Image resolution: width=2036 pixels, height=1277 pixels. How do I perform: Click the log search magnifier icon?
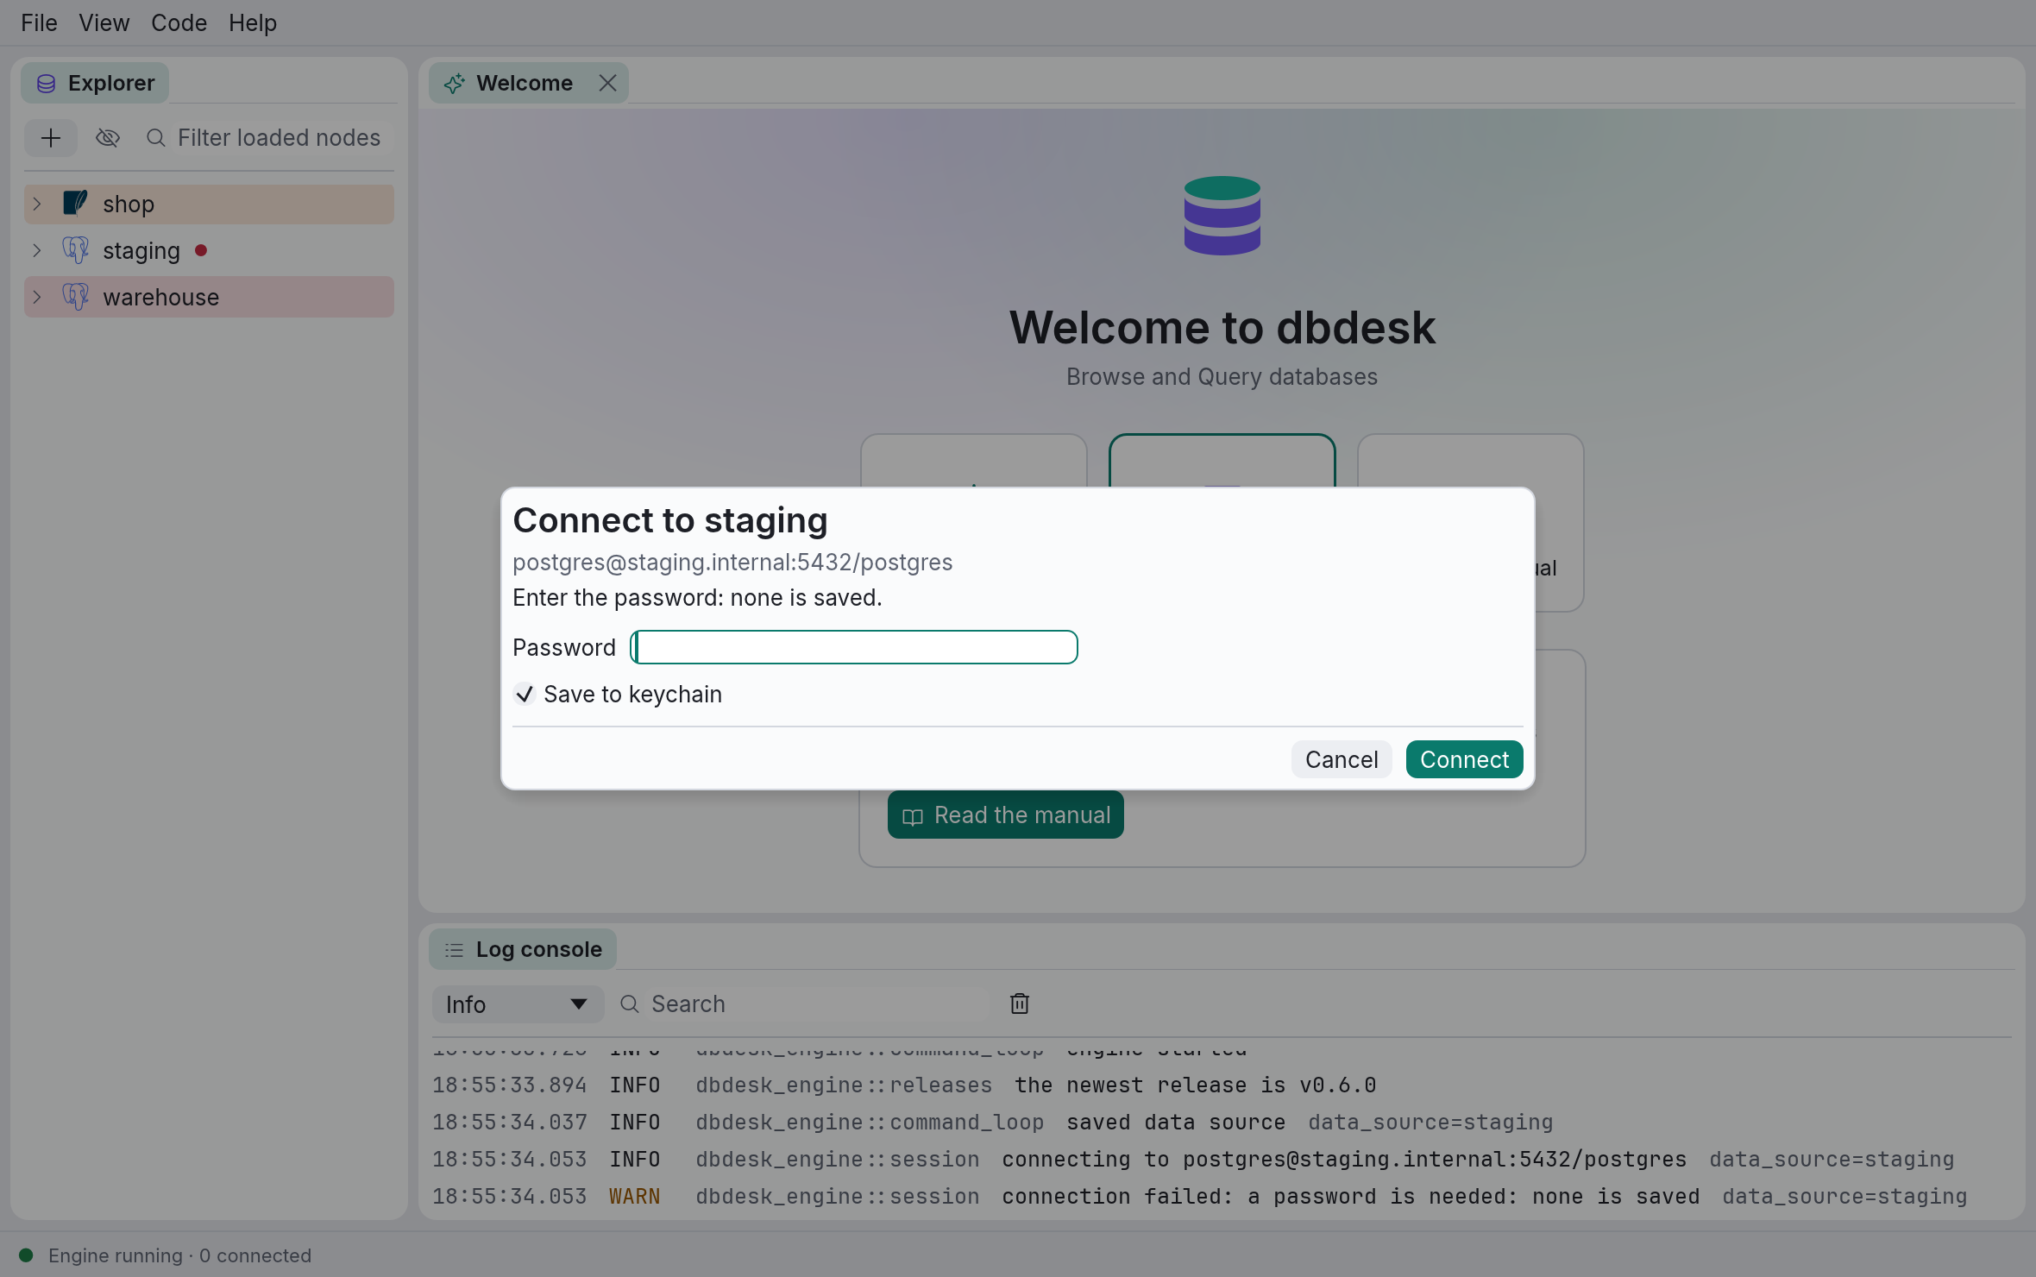[630, 1003]
